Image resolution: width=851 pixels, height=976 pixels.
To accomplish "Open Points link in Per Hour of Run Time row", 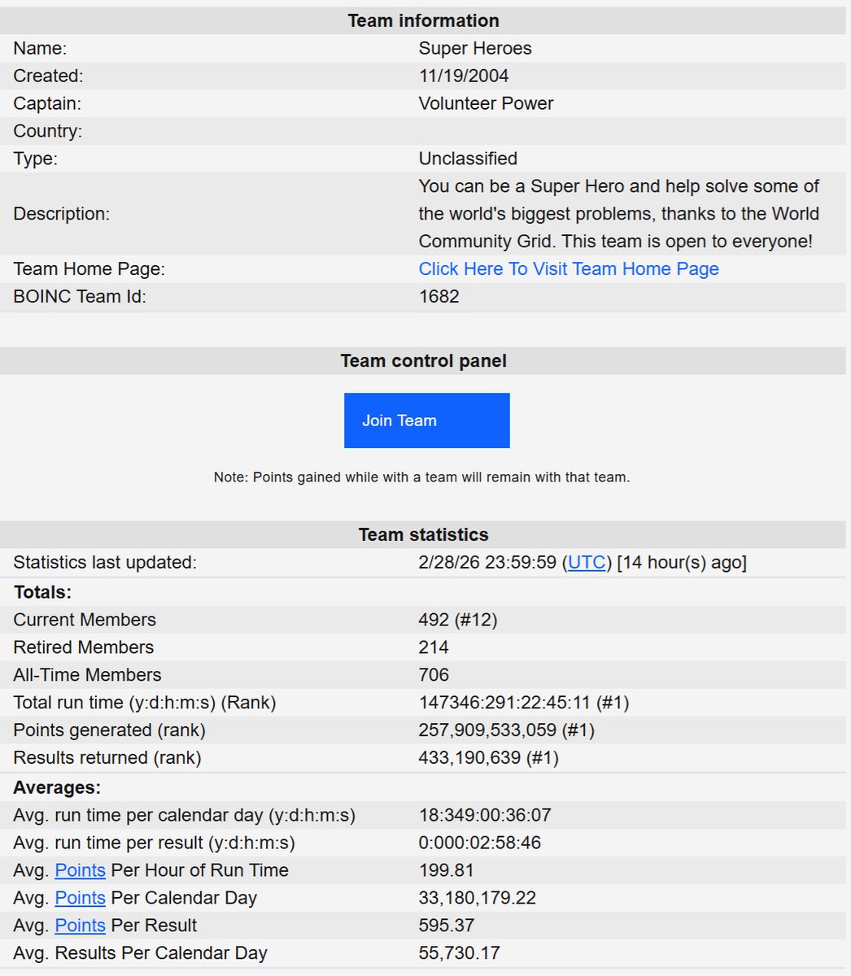I will pyautogui.click(x=80, y=870).
